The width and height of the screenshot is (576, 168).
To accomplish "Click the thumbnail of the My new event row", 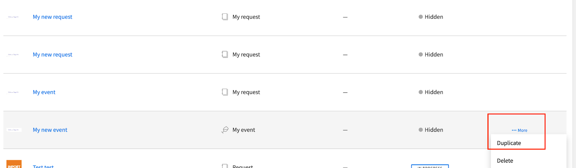I will [14, 130].
